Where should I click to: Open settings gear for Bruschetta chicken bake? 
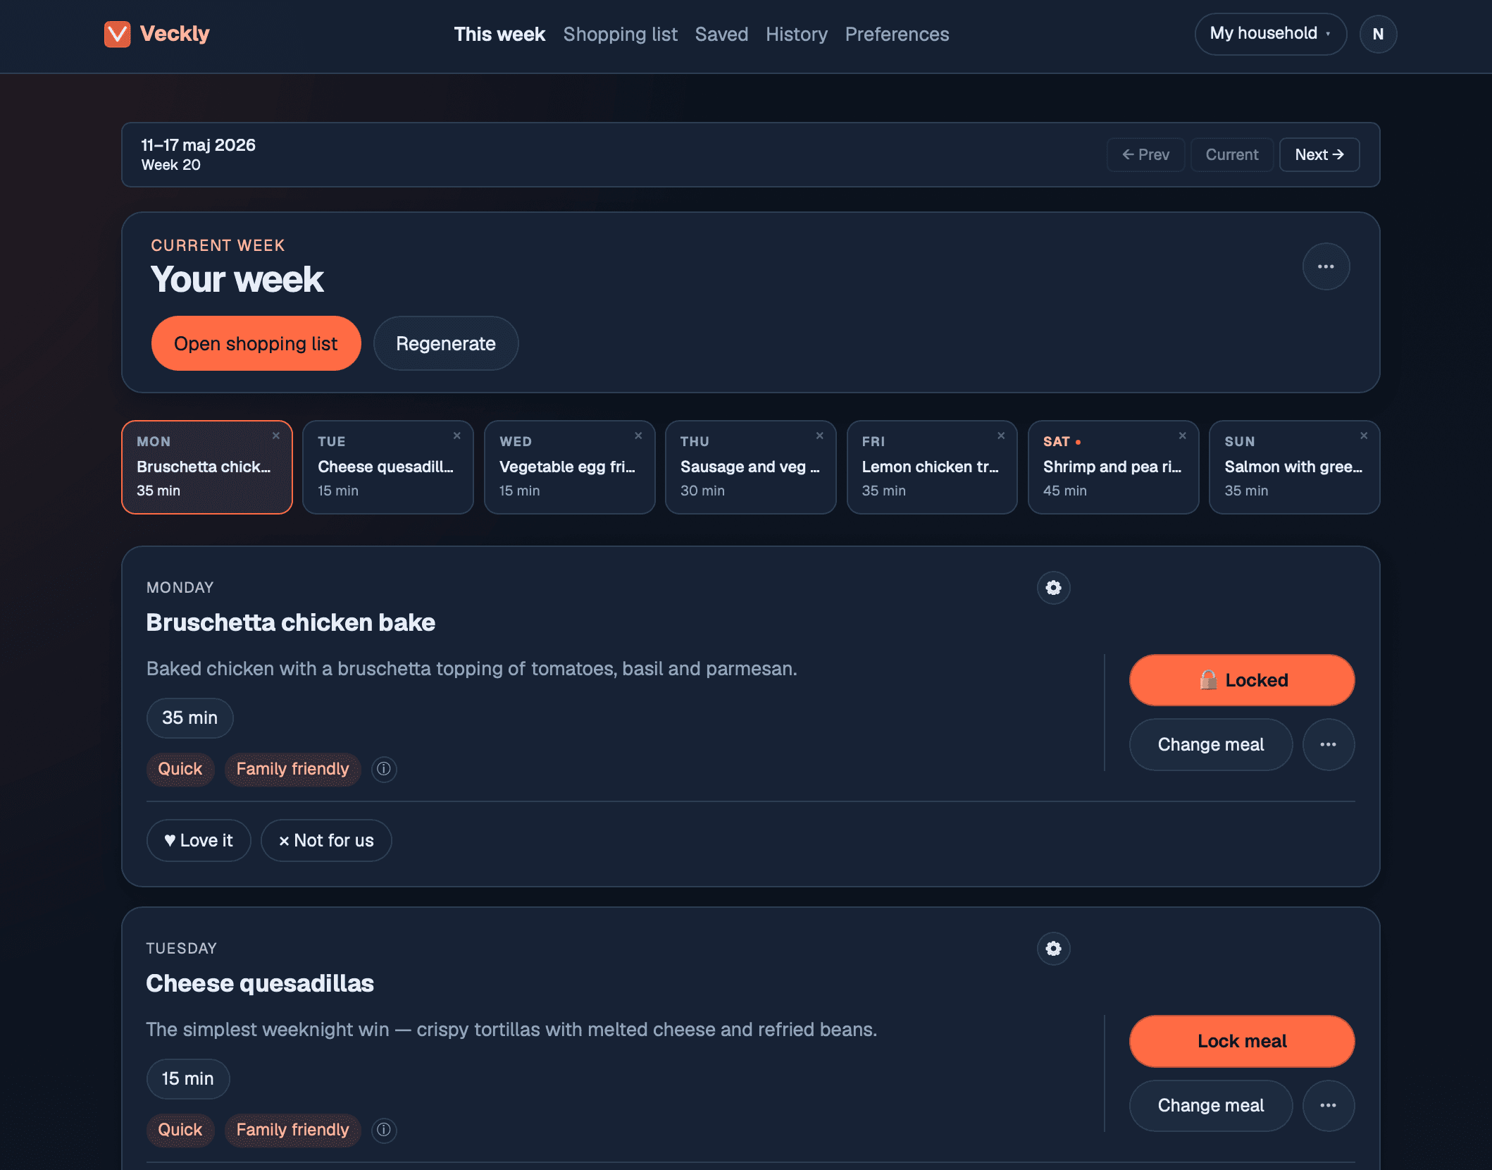pos(1053,588)
